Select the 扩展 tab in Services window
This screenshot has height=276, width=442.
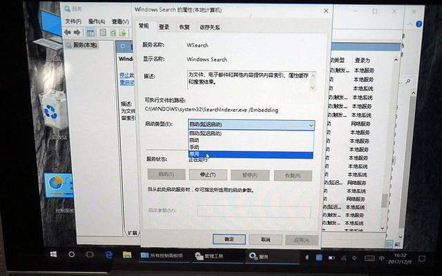tap(132, 233)
